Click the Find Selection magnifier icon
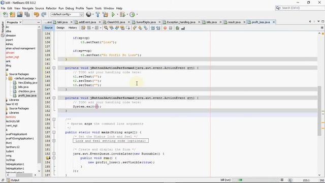325x183 pixels. [106, 28]
